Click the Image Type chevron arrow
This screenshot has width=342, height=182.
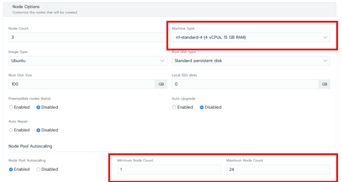point(162,61)
